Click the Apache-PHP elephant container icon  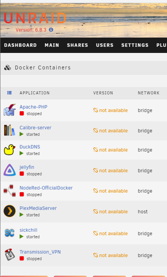(x=10, y=110)
